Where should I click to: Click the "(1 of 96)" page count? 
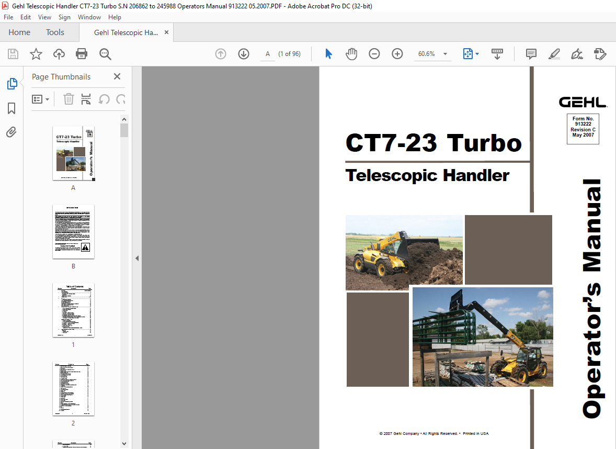click(289, 54)
